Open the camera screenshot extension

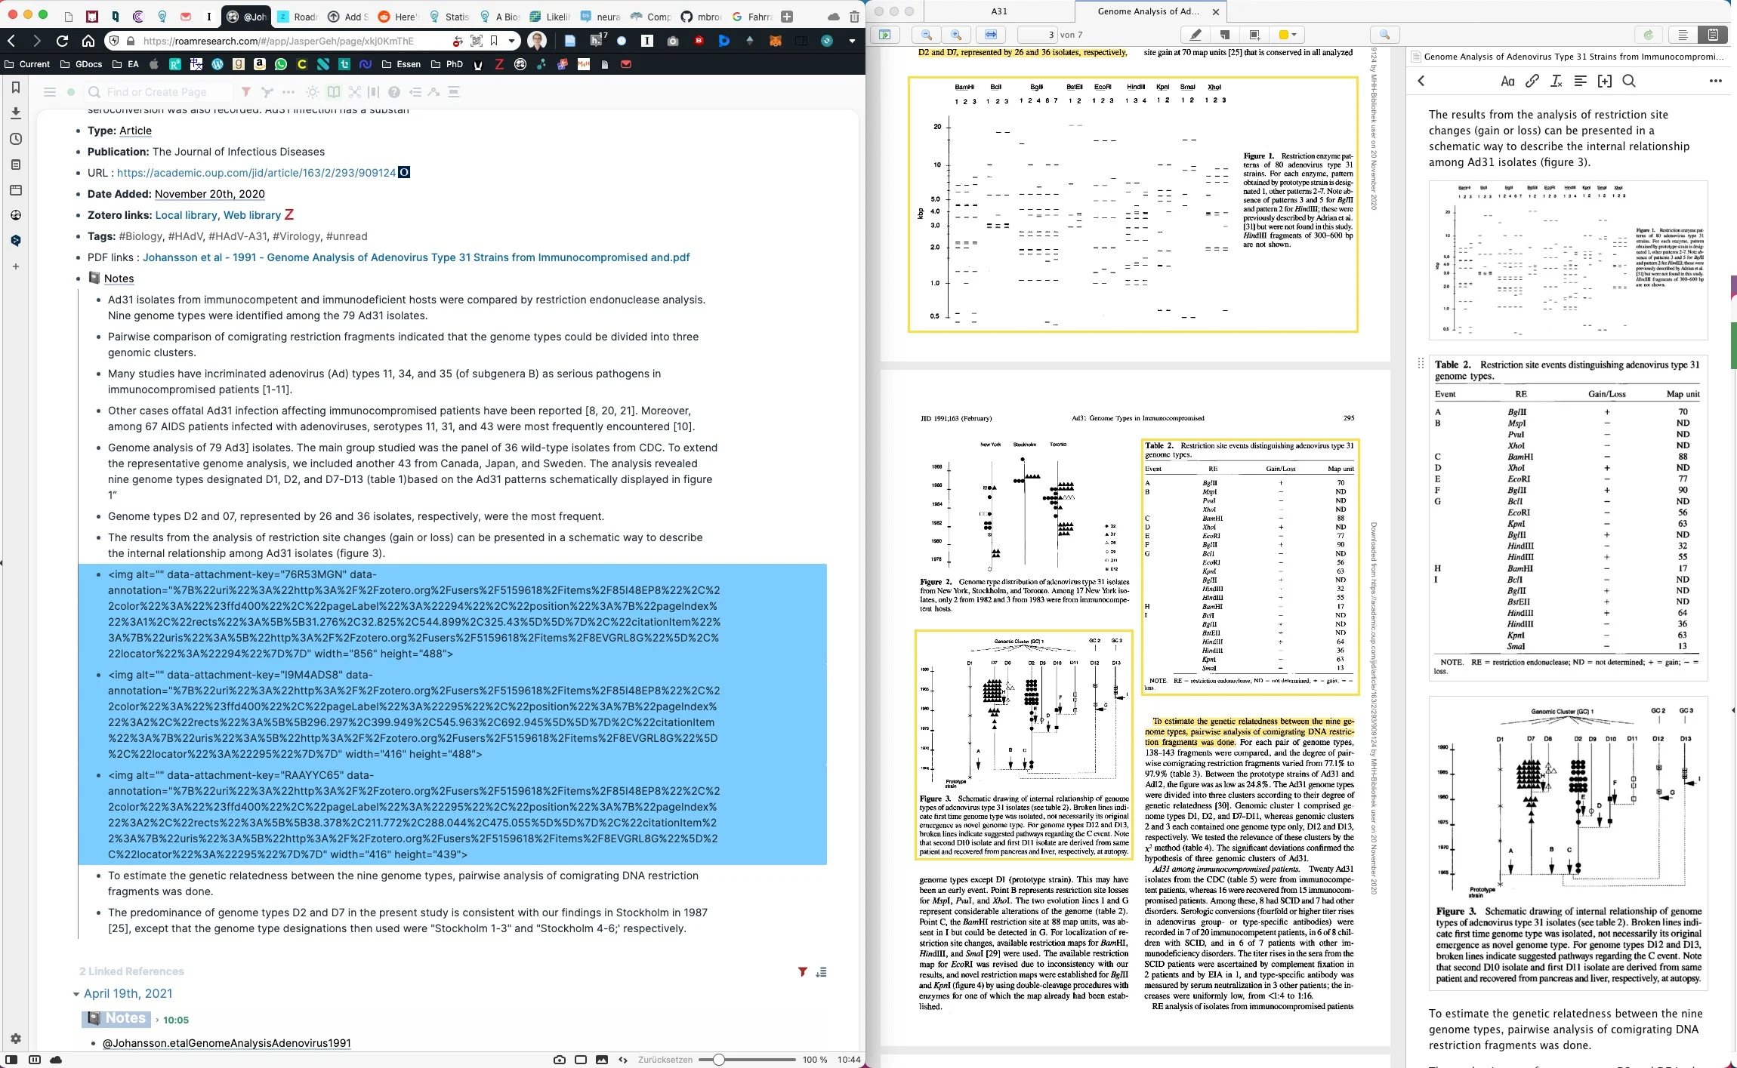[x=672, y=41]
